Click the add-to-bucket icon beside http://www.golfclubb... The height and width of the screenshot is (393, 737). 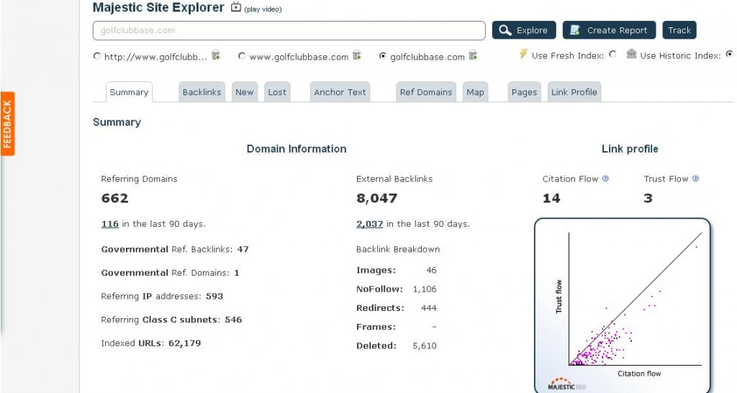(x=216, y=55)
